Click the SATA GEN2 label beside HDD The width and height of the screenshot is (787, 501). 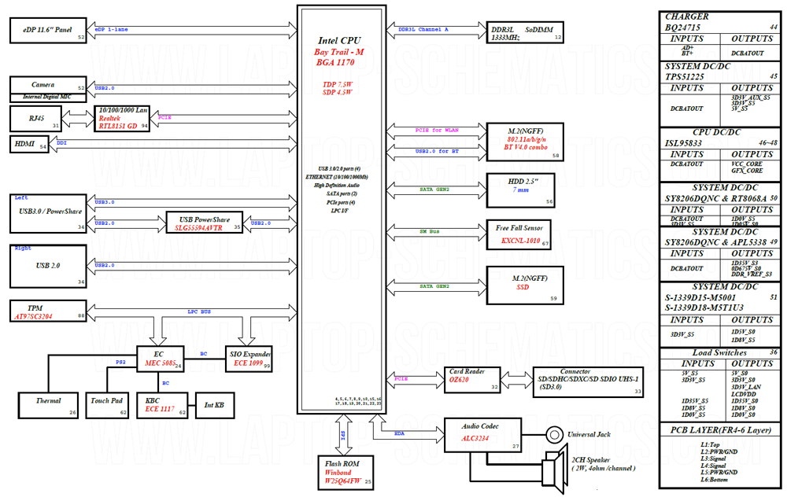pyautogui.click(x=434, y=190)
